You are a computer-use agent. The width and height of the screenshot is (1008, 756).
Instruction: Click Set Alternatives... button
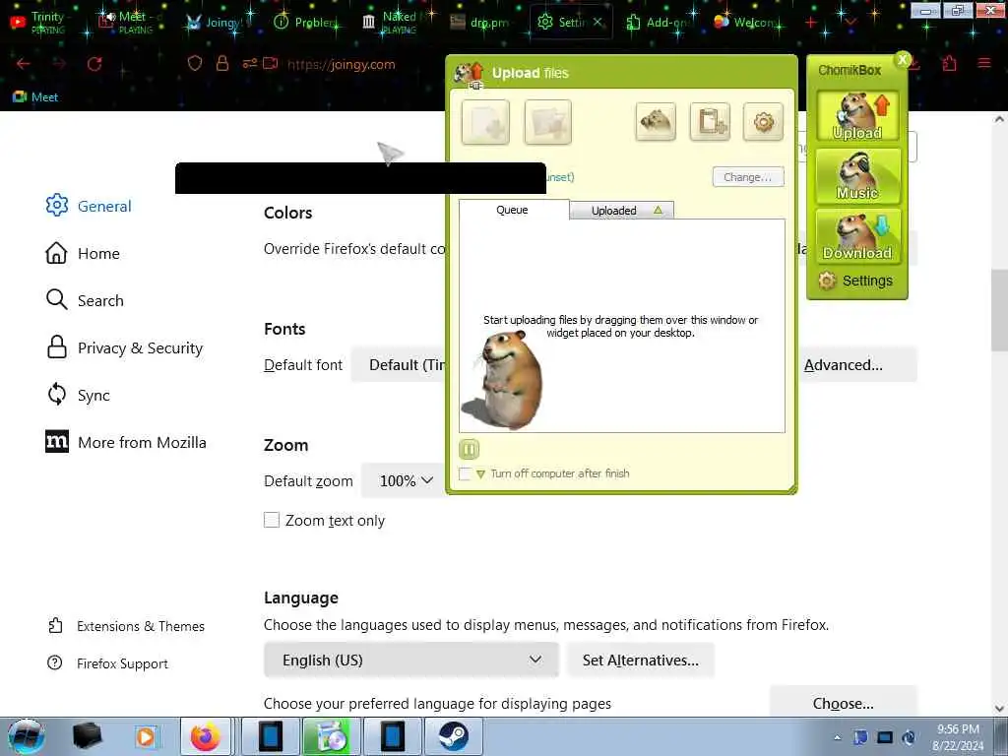640,661
